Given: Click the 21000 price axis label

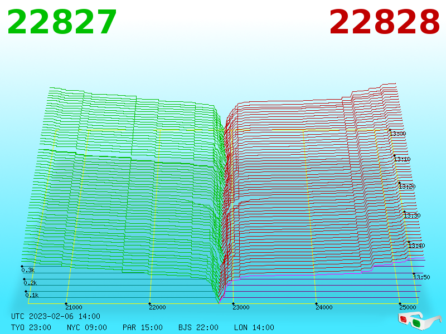Looking at the screenshot, I should [x=74, y=307].
